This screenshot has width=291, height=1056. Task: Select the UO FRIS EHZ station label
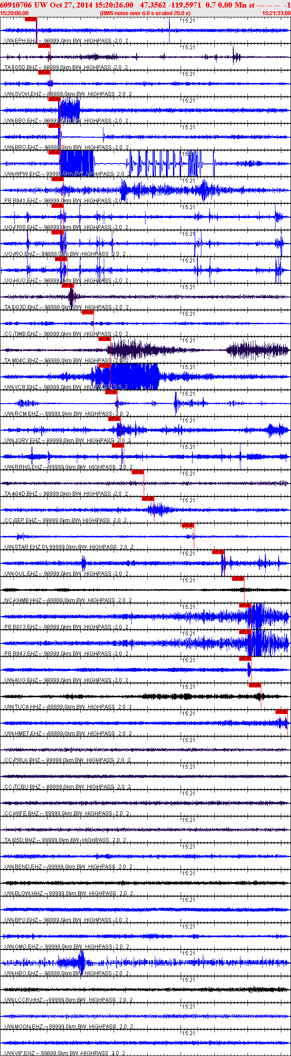pyautogui.click(x=21, y=227)
